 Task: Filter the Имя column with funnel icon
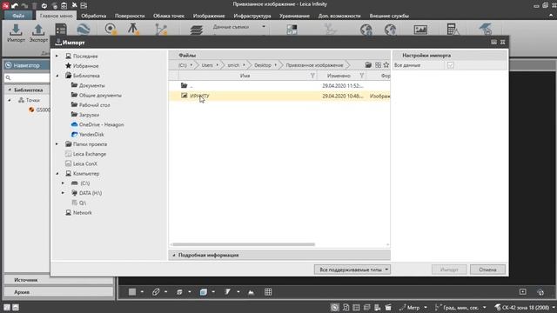coord(312,76)
